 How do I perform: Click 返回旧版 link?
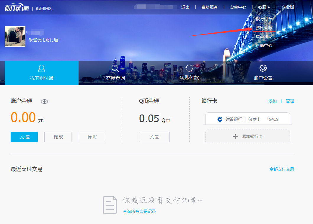tap(44, 9)
